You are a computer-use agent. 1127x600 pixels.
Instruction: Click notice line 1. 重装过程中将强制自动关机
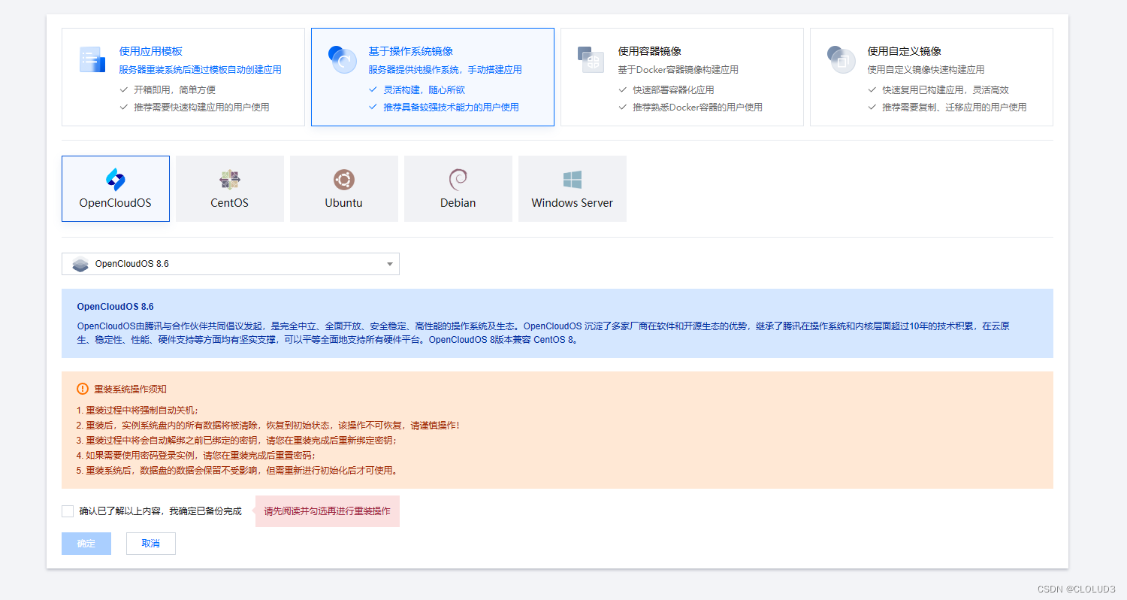pyautogui.click(x=137, y=411)
